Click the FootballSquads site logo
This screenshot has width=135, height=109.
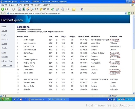[x=12, y=20]
